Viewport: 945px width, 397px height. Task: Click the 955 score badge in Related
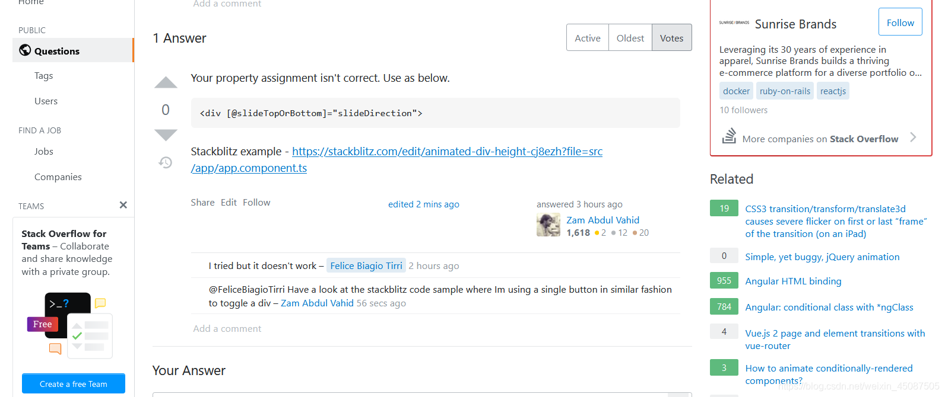pos(724,281)
